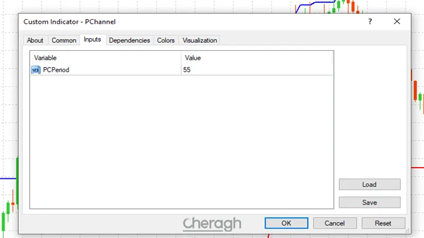Switch to the About tab

coord(35,40)
